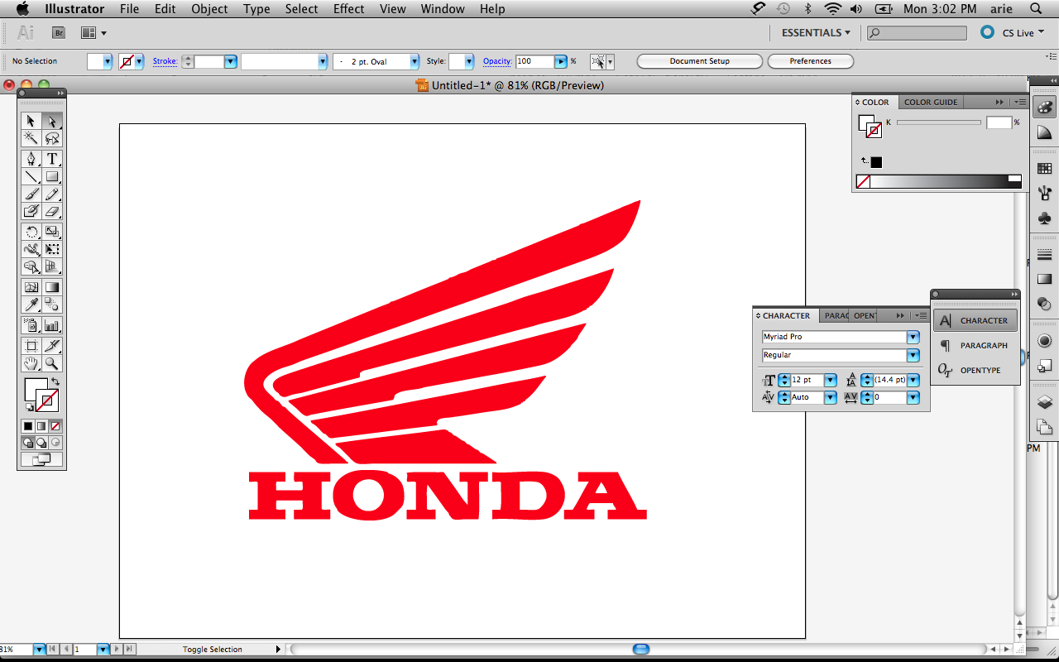Set stroke color to None
Viewport: 1059px width, 662px height.
55,425
